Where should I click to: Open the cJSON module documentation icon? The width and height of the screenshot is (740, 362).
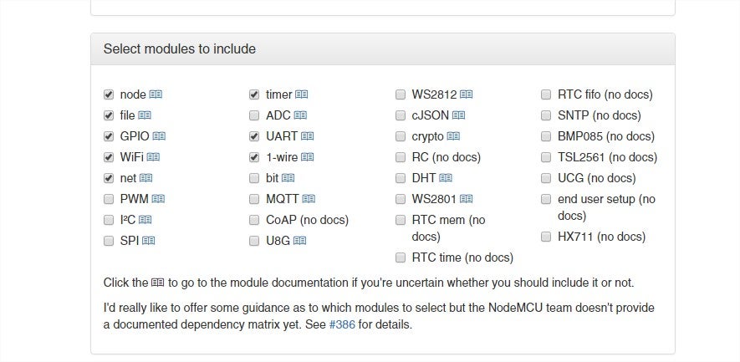click(x=458, y=115)
